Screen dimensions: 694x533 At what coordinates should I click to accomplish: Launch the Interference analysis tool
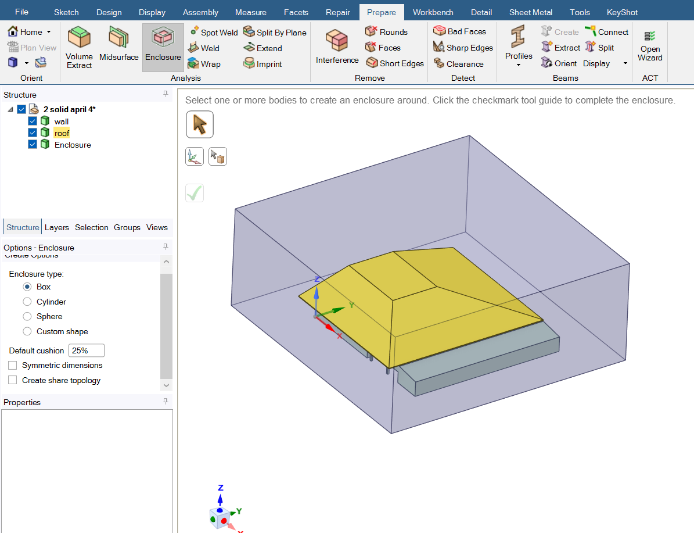tap(337, 47)
